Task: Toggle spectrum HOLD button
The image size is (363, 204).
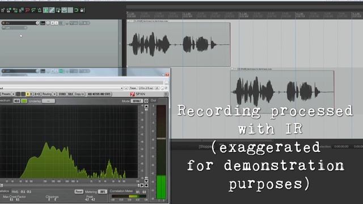Action: [16, 101]
